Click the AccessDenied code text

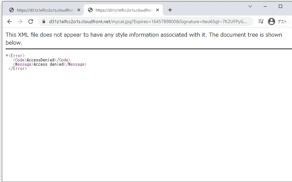coord(41,60)
